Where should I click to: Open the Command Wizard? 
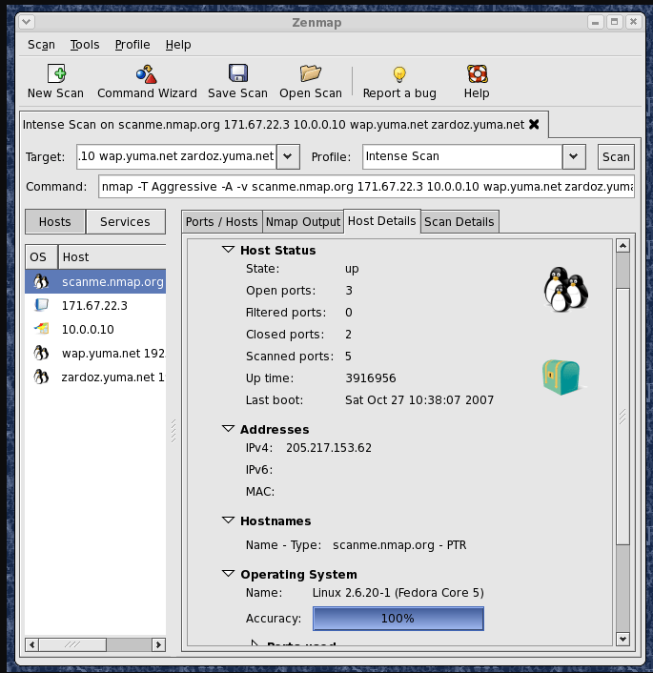(147, 82)
